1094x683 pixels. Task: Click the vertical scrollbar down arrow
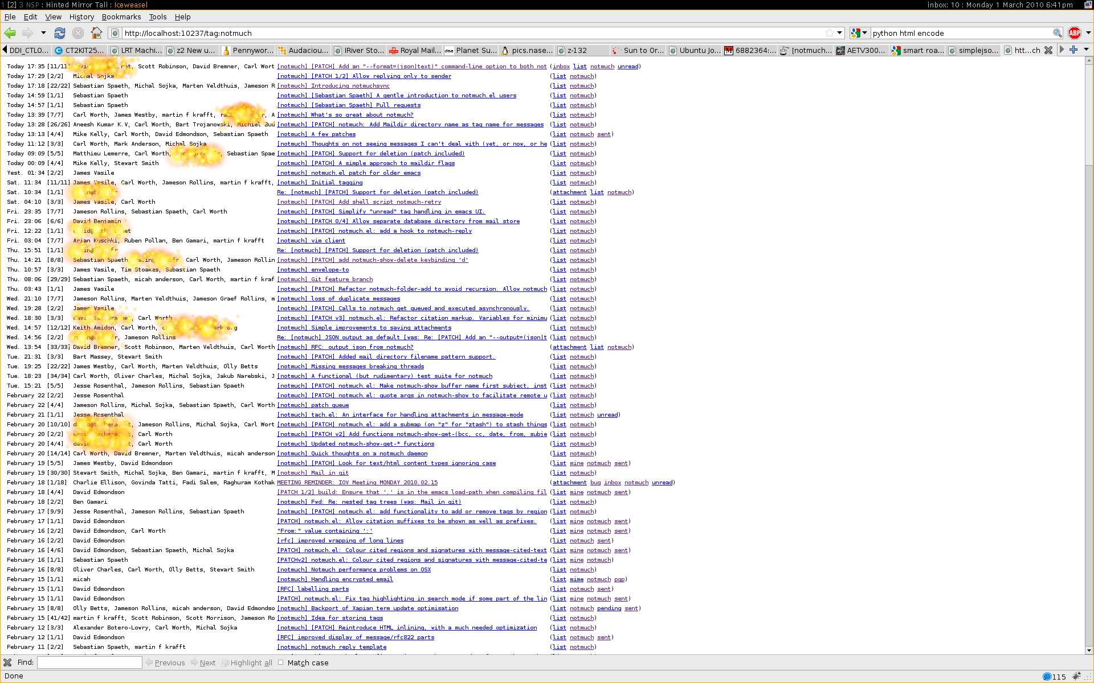click(x=1089, y=651)
